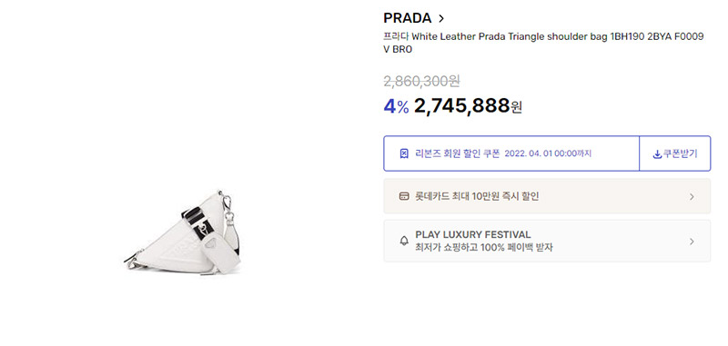Click the discounted price 2,745,888원

(x=468, y=106)
